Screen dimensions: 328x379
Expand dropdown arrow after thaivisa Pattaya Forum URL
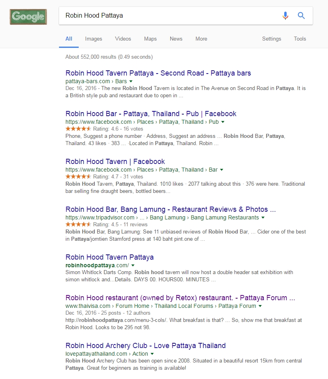(260, 306)
